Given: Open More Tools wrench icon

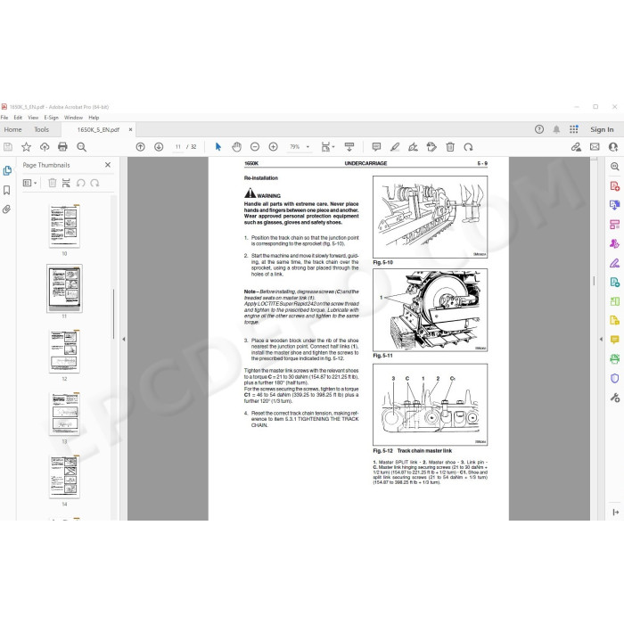Looking at the screenshot, I should tap(615, 398).
